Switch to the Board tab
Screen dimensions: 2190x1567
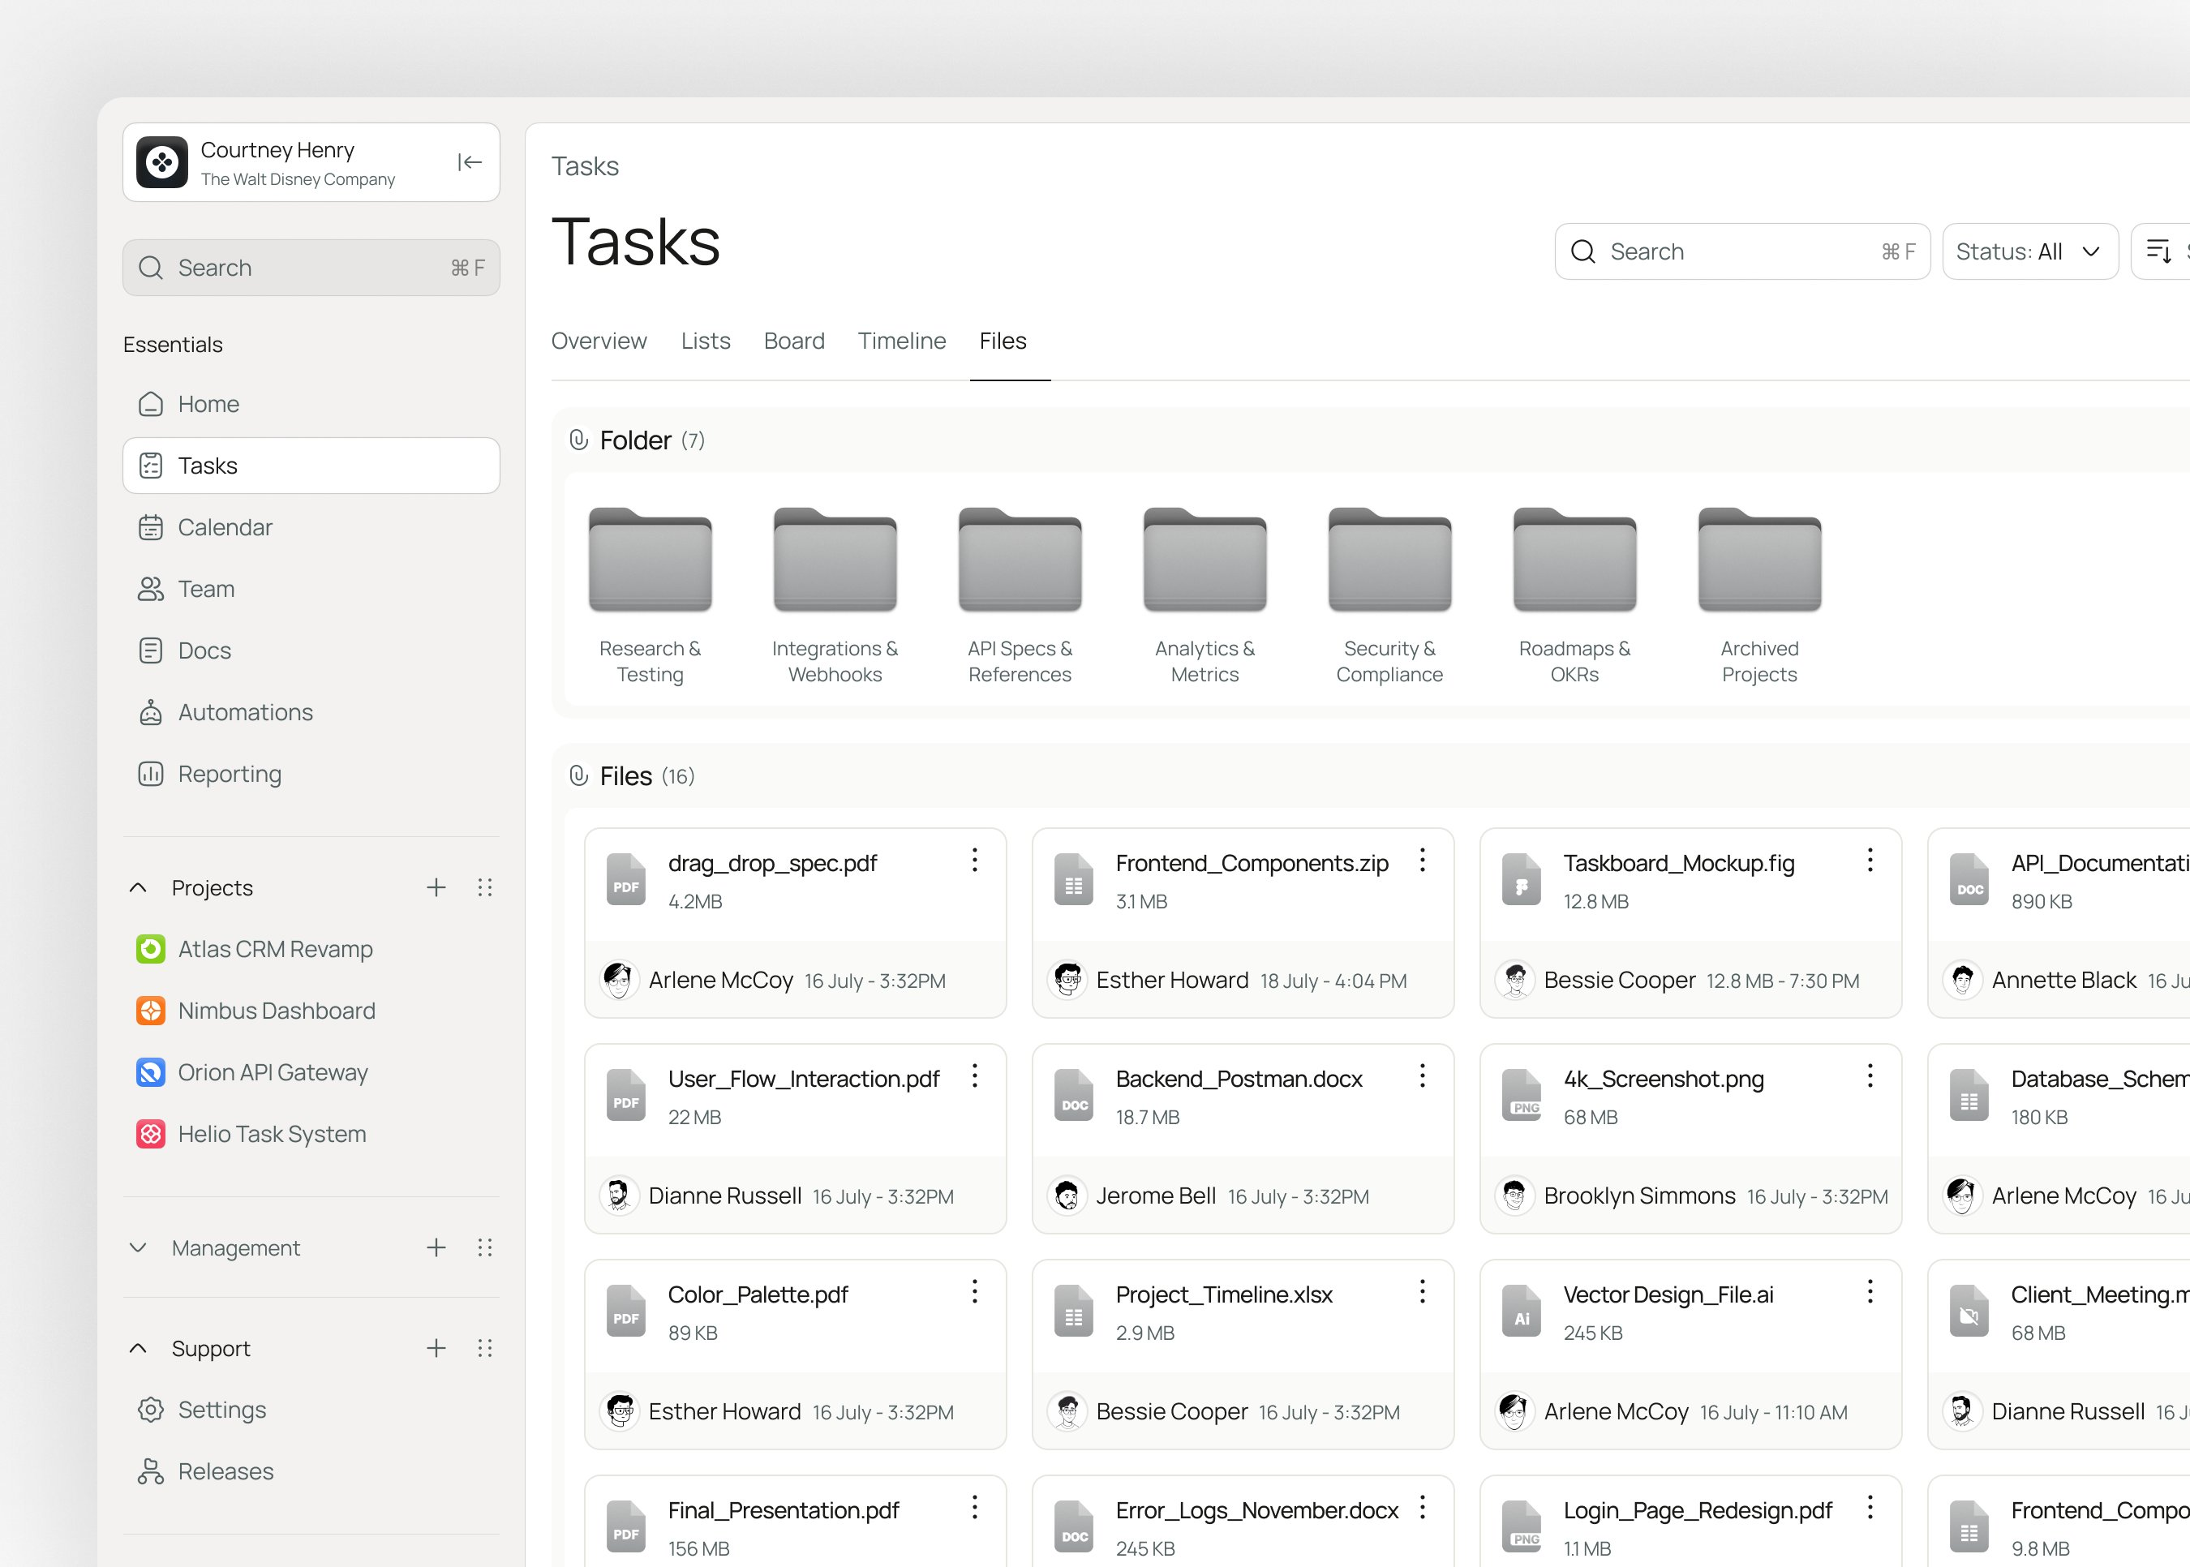pos(793,341)
